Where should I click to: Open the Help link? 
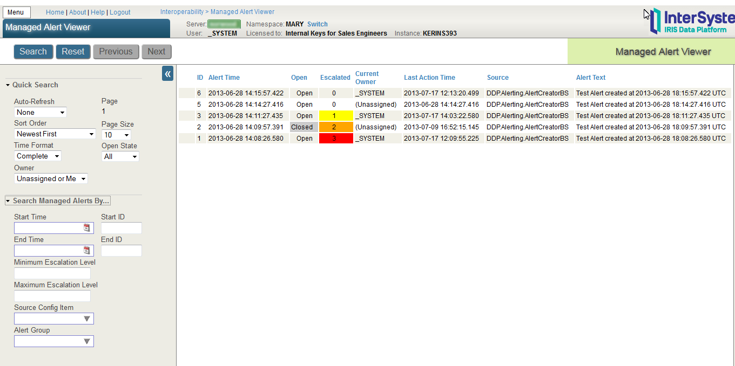click(98, 12)
